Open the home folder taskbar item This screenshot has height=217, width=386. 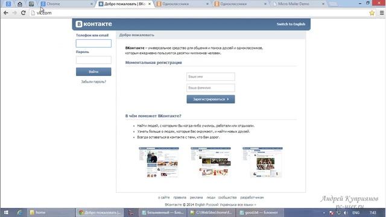point(51,212)
